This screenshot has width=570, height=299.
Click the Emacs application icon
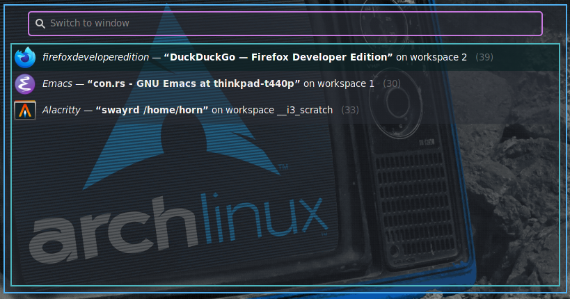(x=25, y=84)
